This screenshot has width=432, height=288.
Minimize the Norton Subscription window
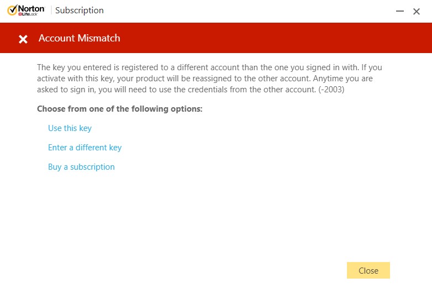tap(400, 11)
